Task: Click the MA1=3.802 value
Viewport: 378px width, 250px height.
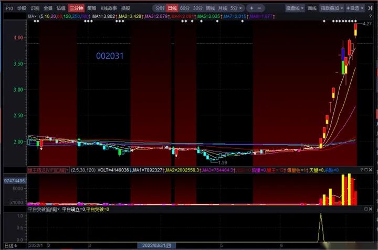Action: point(104,16)
